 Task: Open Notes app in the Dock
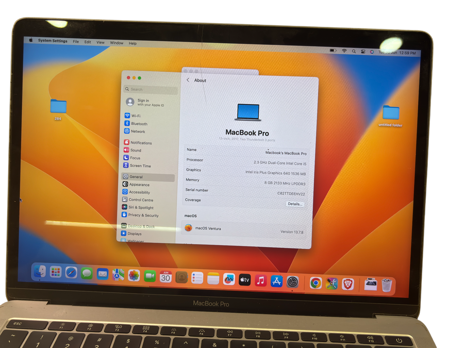[213, 278]
